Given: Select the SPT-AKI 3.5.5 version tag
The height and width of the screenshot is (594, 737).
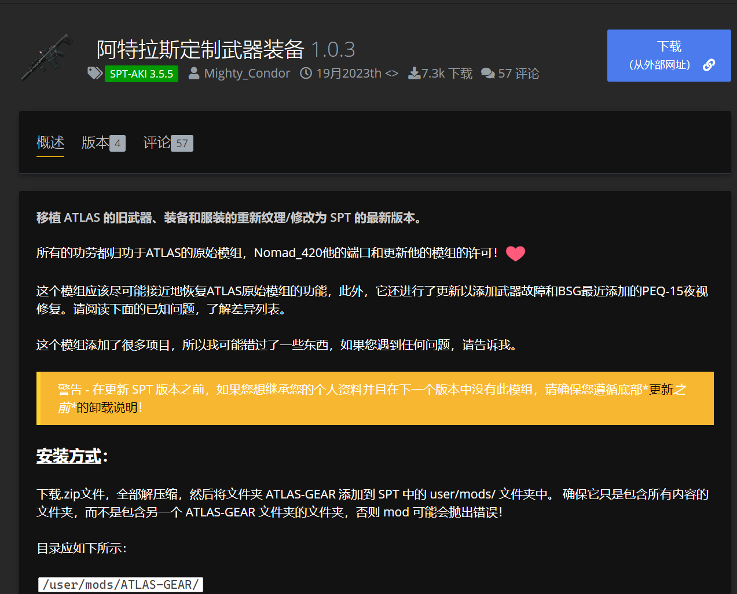Looking at the screenshot, I should pos(141,74).
